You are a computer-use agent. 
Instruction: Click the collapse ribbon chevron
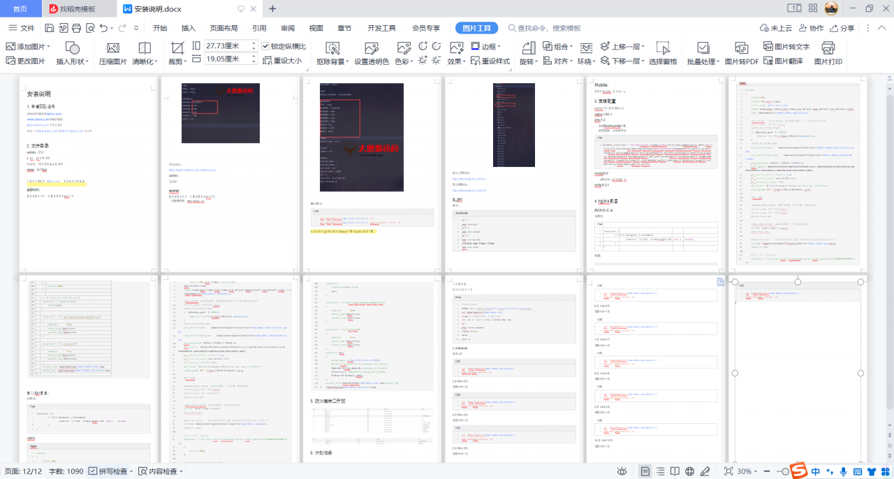pos(882,28)
